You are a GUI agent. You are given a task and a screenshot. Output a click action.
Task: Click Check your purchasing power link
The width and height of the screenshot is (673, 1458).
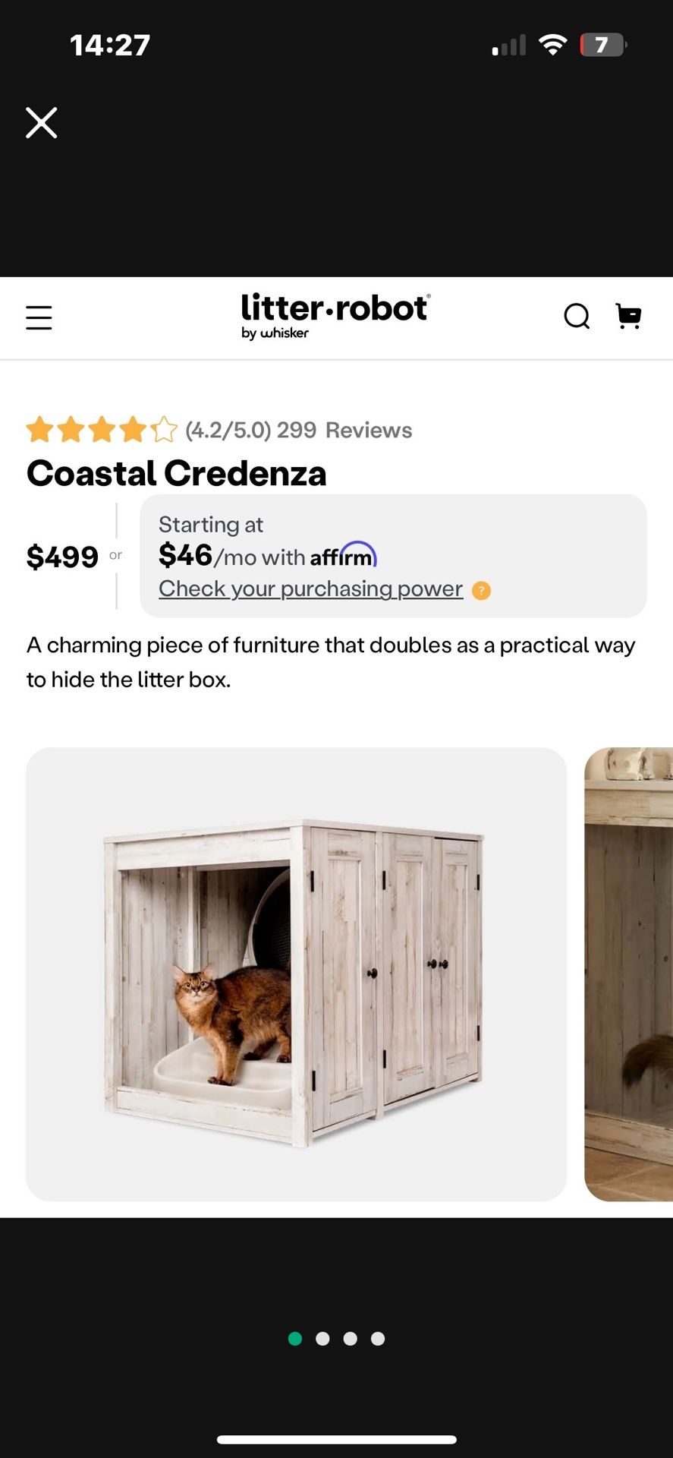(x=310, y=589)
